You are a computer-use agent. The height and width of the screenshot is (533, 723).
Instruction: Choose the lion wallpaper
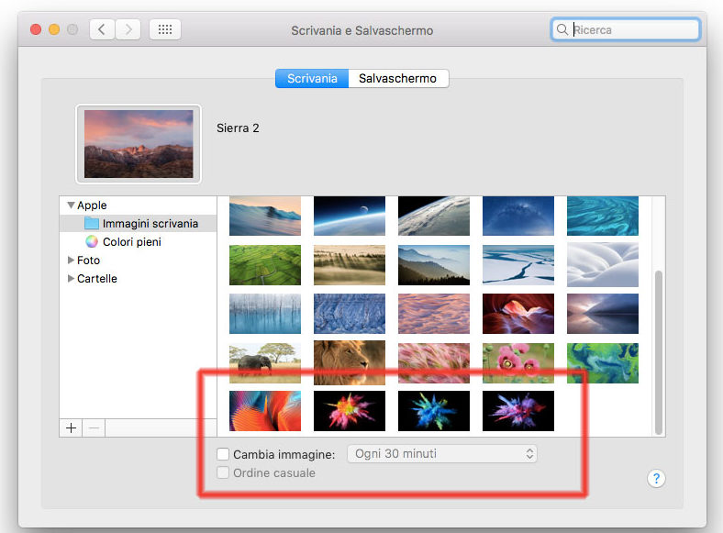(x=350, y=363)
